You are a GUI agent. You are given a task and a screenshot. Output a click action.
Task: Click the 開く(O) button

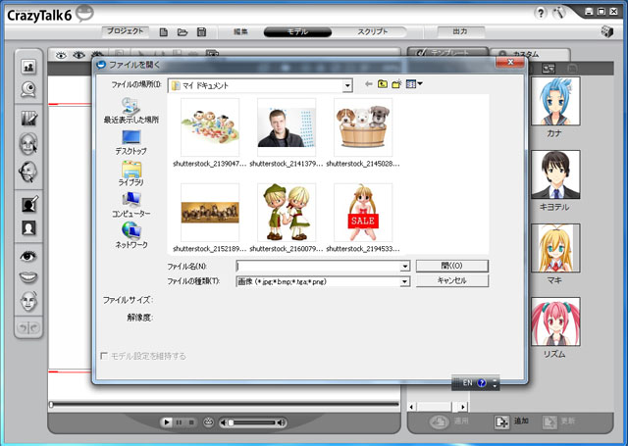point(451,266)
